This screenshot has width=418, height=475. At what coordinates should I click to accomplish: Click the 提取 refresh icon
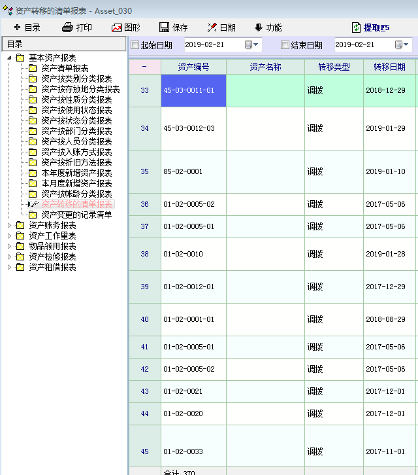(x=356, y=27)
